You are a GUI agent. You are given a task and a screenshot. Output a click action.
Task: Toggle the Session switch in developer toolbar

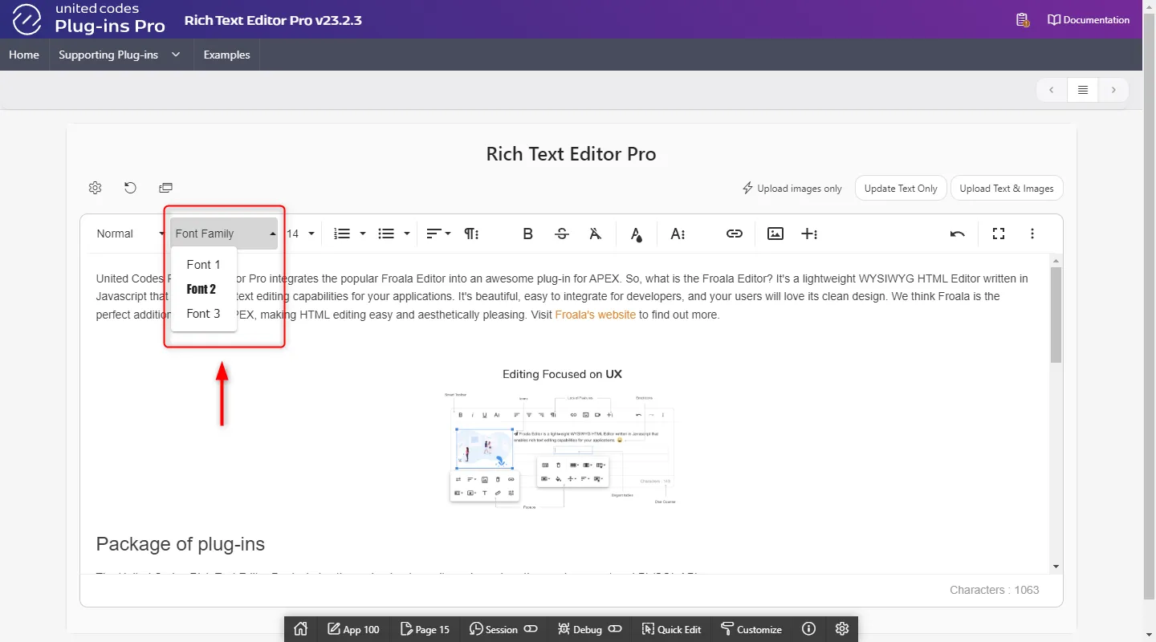tap(531, 629)
